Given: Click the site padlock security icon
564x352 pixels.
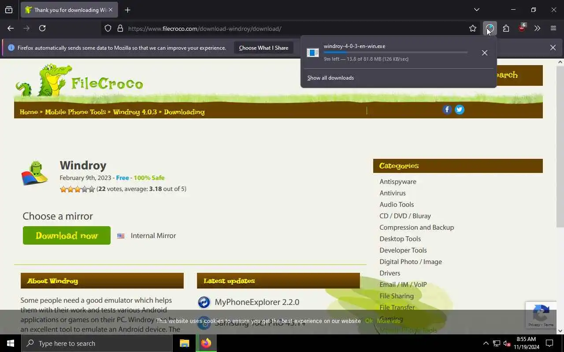Looking at the screenshot, I should point(120,29).
